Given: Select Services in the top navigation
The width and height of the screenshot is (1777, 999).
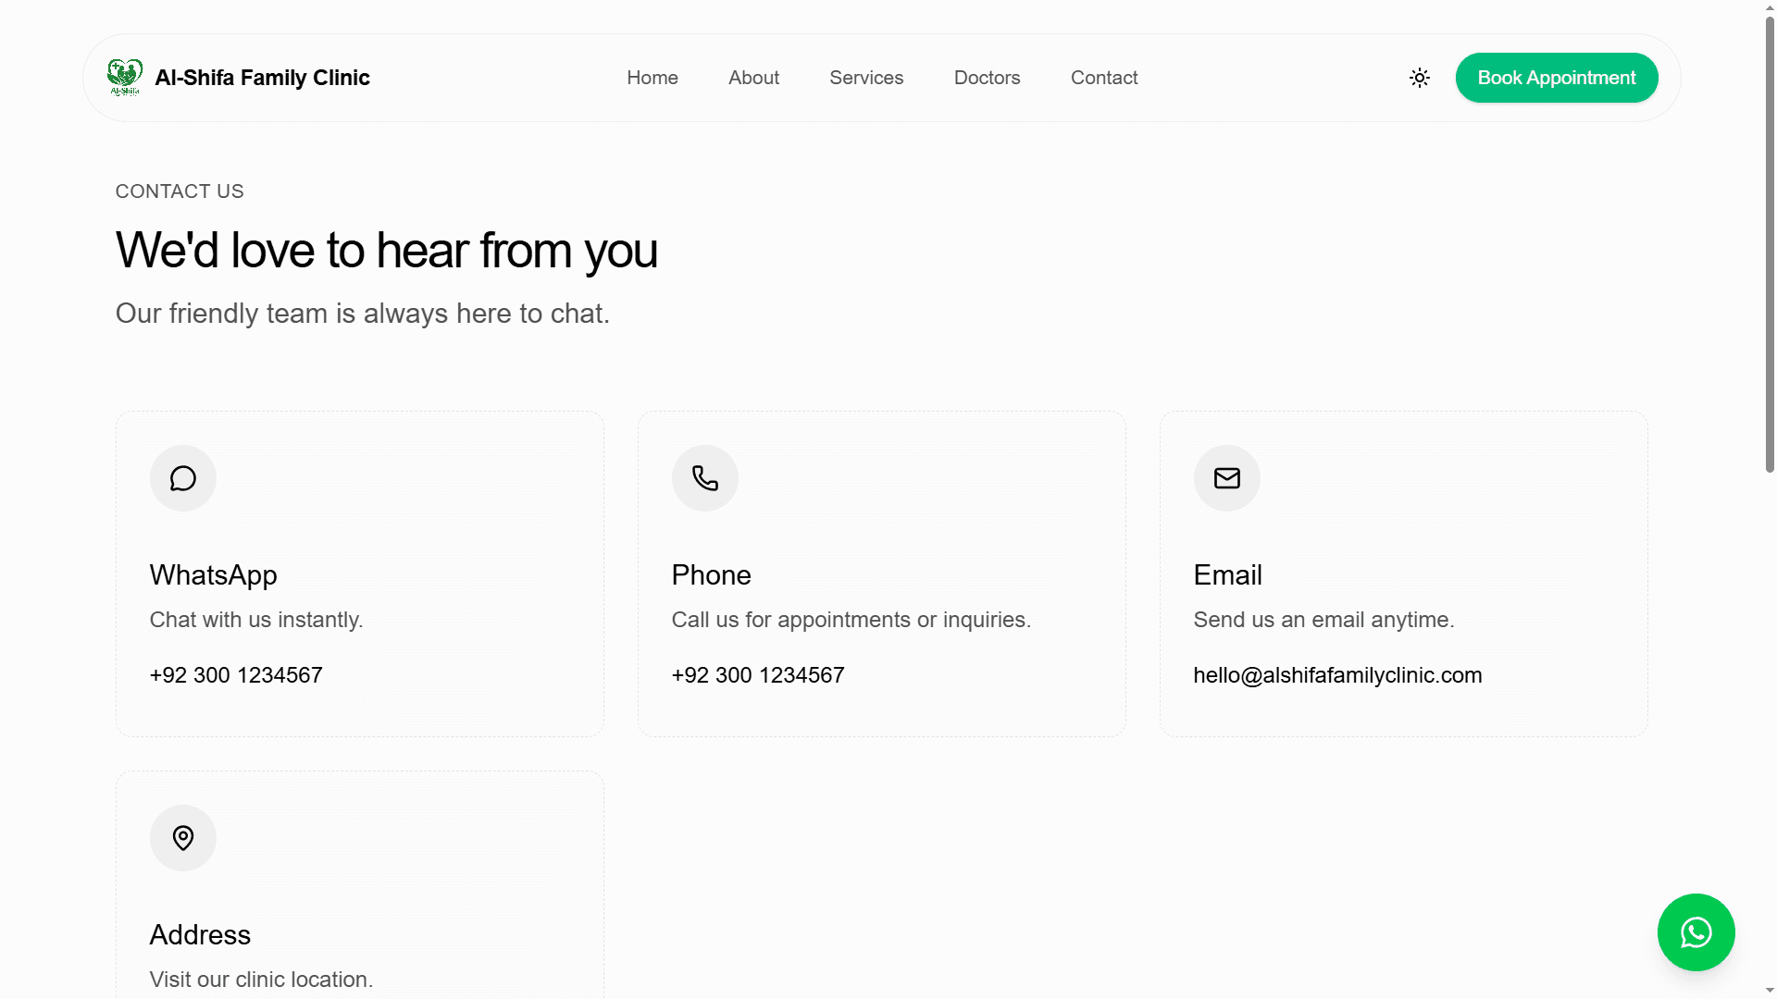Looking at the screenshot, I should click(866, 78).
